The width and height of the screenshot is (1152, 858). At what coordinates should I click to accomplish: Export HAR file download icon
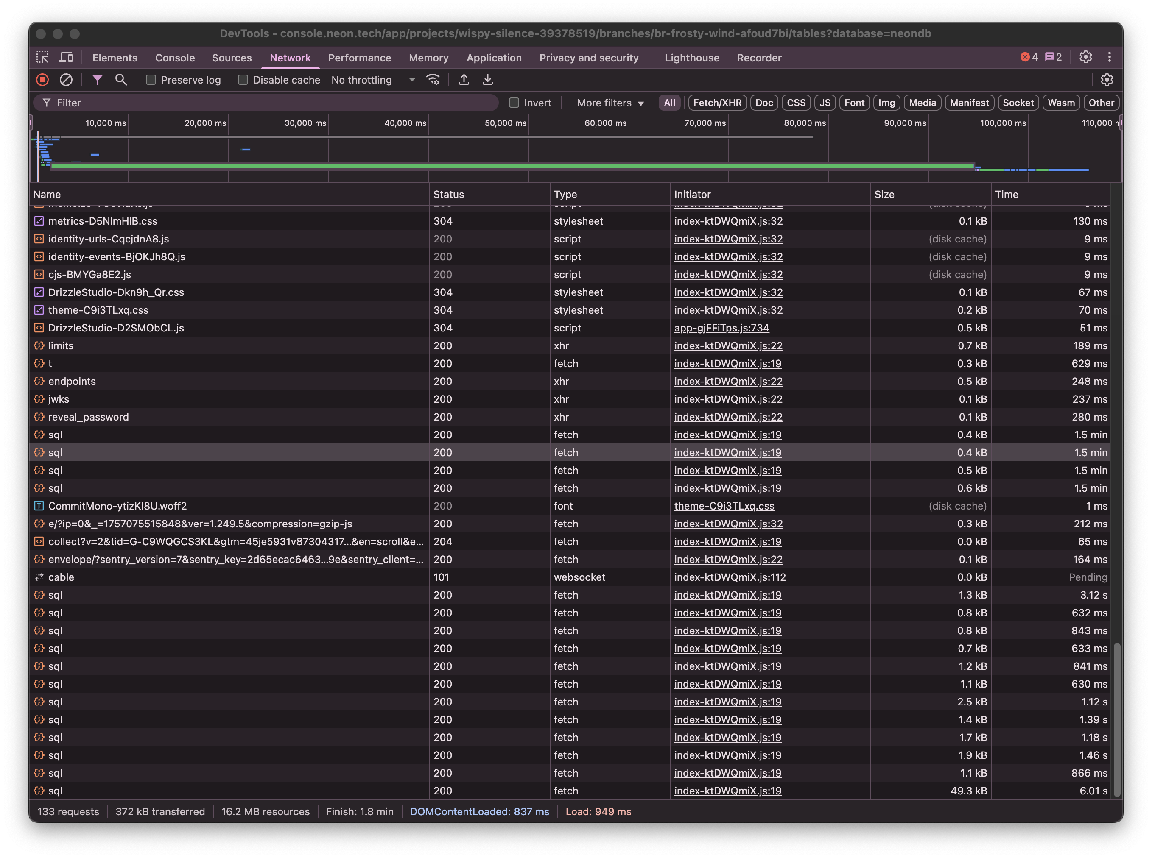487,79
